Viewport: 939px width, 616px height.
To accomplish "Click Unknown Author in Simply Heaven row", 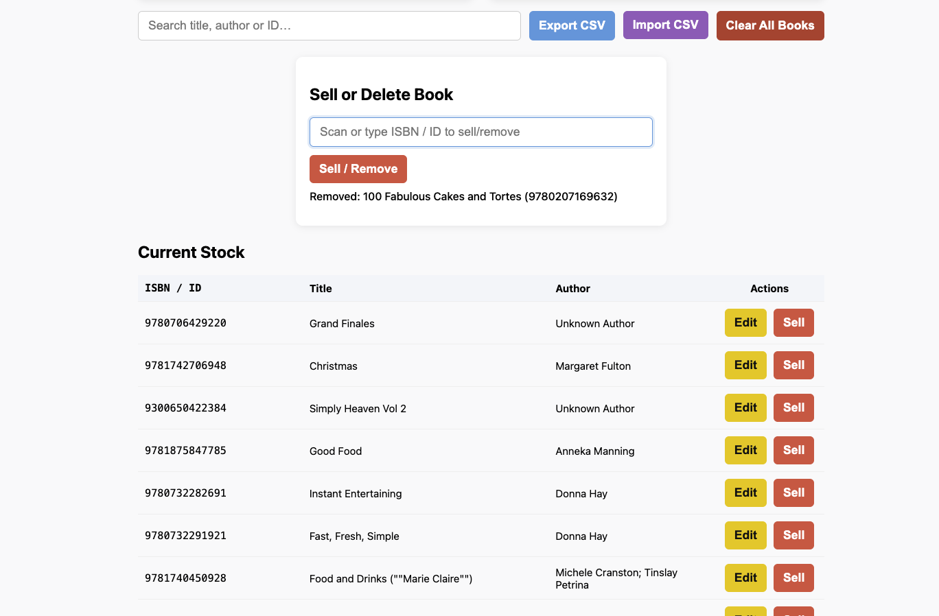I will 595,409.
